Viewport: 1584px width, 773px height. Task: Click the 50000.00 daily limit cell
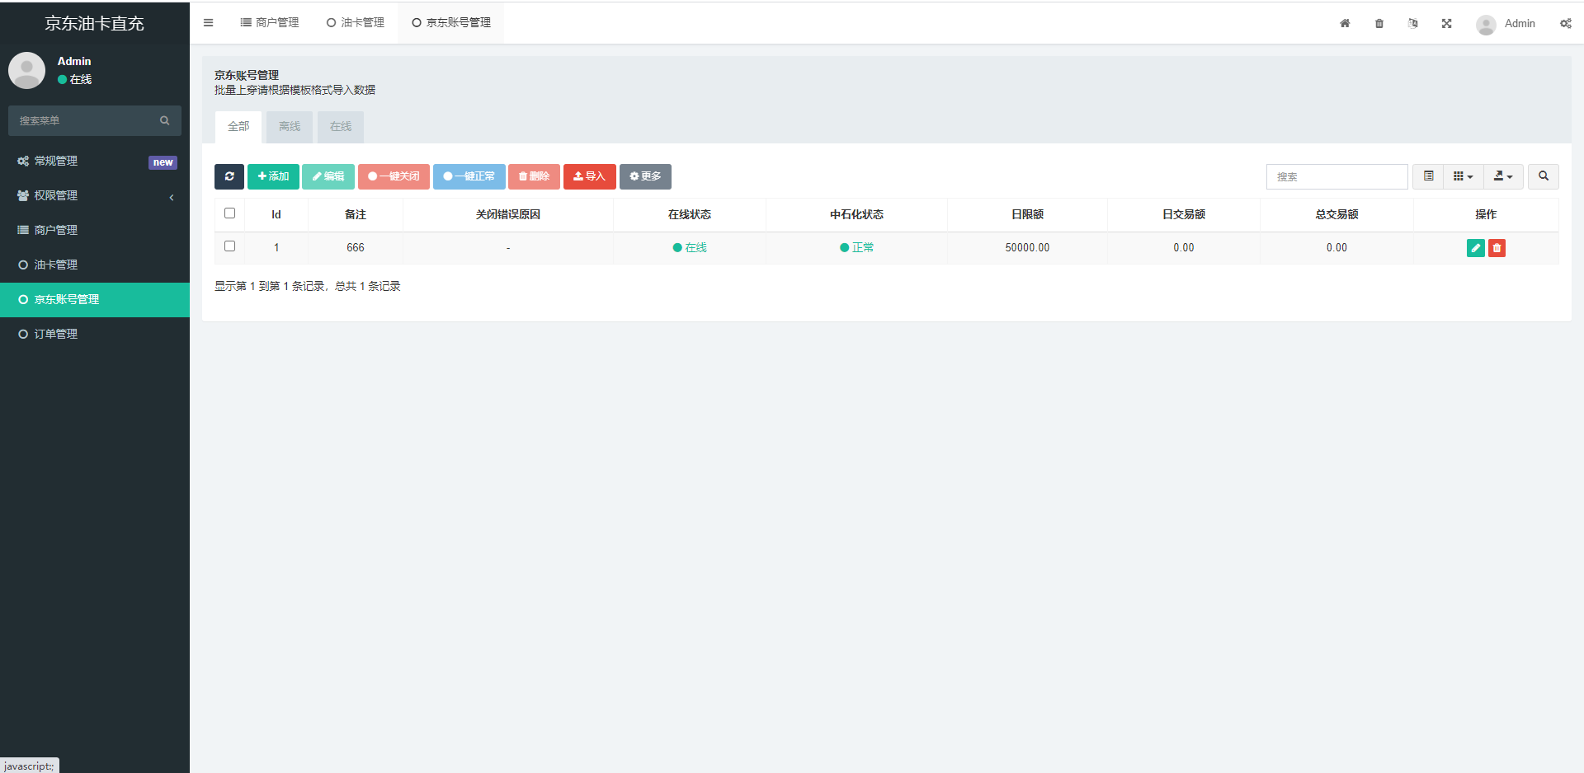click(1027, 247)
